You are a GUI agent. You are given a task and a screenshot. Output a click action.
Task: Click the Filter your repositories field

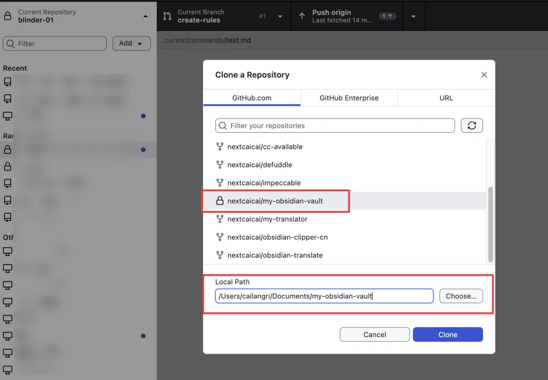[x=335, y=126]
